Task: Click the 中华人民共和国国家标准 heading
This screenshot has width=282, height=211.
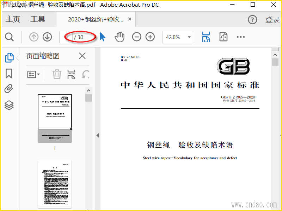Action: 190,85
